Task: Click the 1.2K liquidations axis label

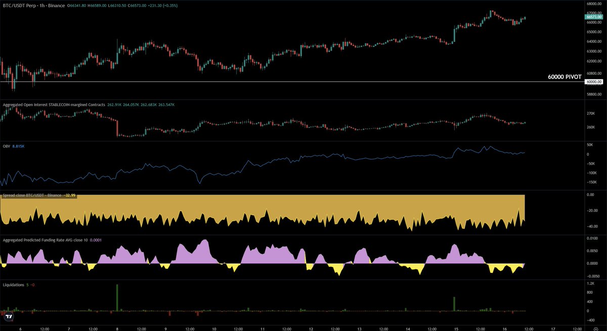Action: [x=590, y=283]
